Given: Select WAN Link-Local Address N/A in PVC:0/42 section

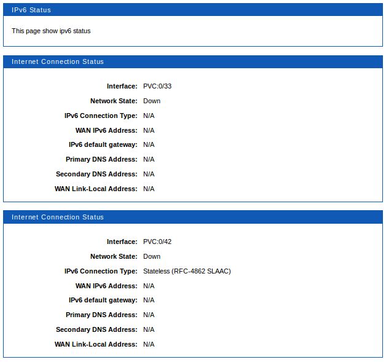Looking at the screenshot, I should coord(149,345).
